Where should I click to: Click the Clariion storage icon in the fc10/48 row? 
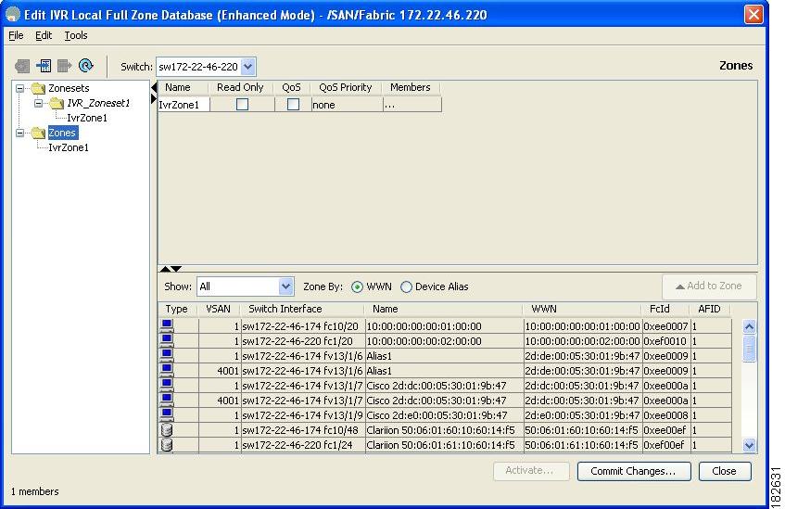[167, 429]
